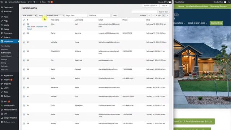
Task: Open the Plugins icon in sidebar
Action: coord(2,80)
